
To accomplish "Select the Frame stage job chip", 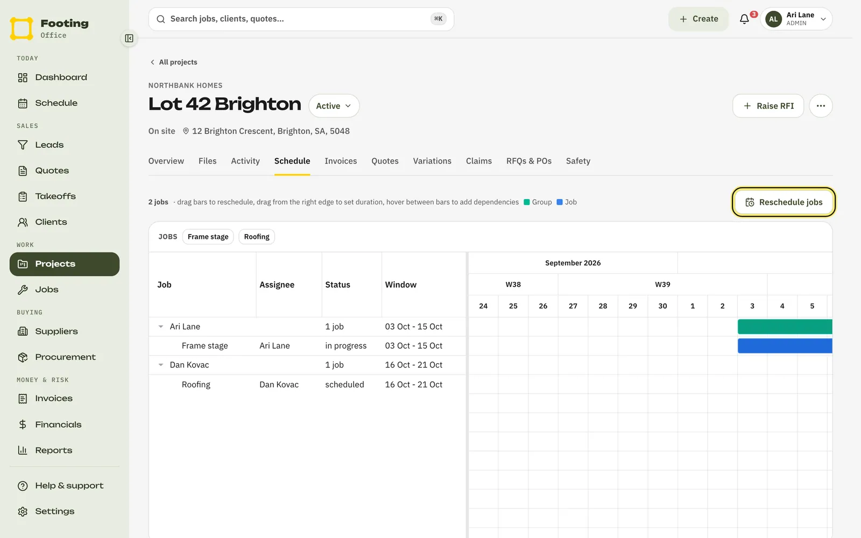I will coord(208,237).
